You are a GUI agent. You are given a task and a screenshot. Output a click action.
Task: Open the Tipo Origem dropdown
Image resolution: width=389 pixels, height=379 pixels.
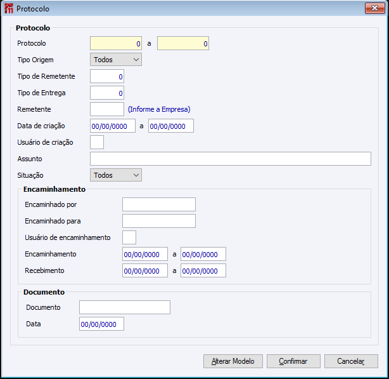[x=116, y=60]
